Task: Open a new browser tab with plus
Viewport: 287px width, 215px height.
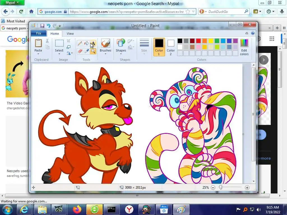Action: (277, 28)
